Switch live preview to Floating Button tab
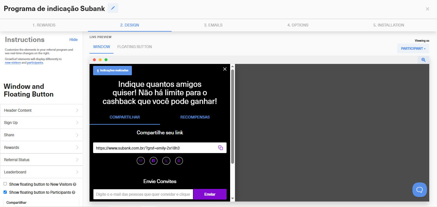The width and height of the screenshot is (437, 207). [134, 47]
